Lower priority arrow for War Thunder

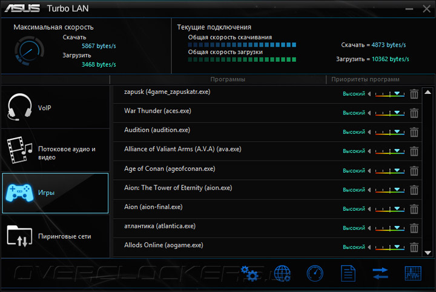click(x=369, y=113)
